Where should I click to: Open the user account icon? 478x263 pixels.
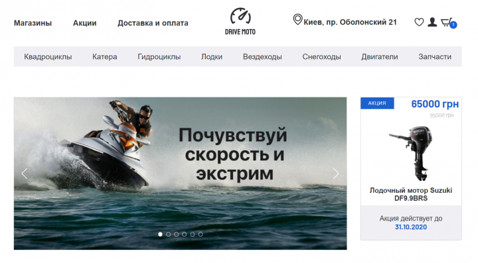[x=432, y=22]
